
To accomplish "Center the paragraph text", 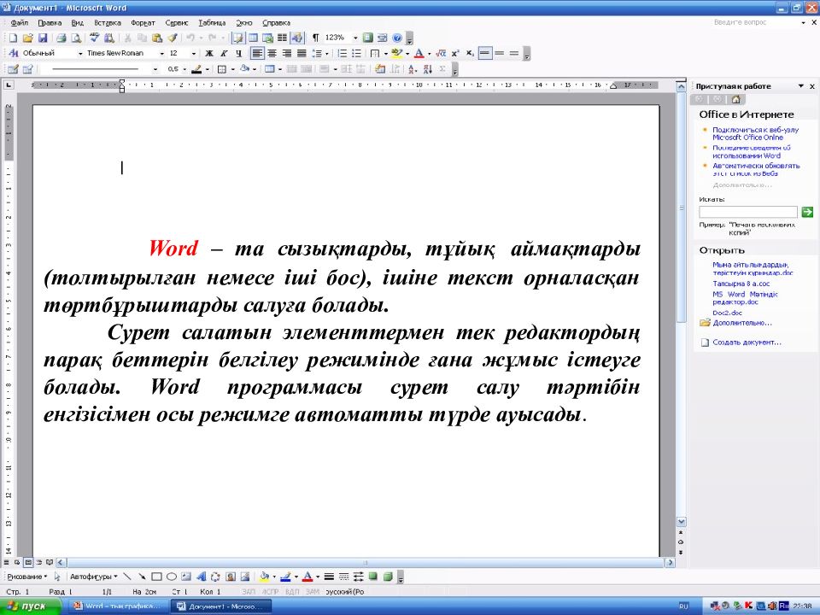I will [272, 53].
